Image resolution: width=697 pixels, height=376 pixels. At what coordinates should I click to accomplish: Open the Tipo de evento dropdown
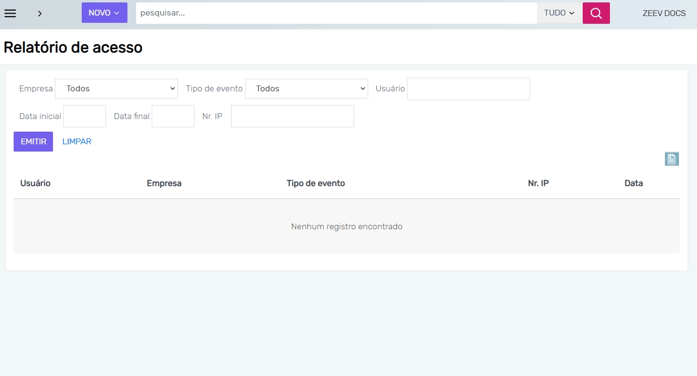306,89
